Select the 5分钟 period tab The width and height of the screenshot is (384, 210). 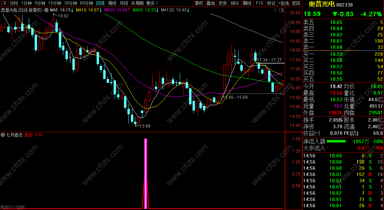[x=40, y=3]
